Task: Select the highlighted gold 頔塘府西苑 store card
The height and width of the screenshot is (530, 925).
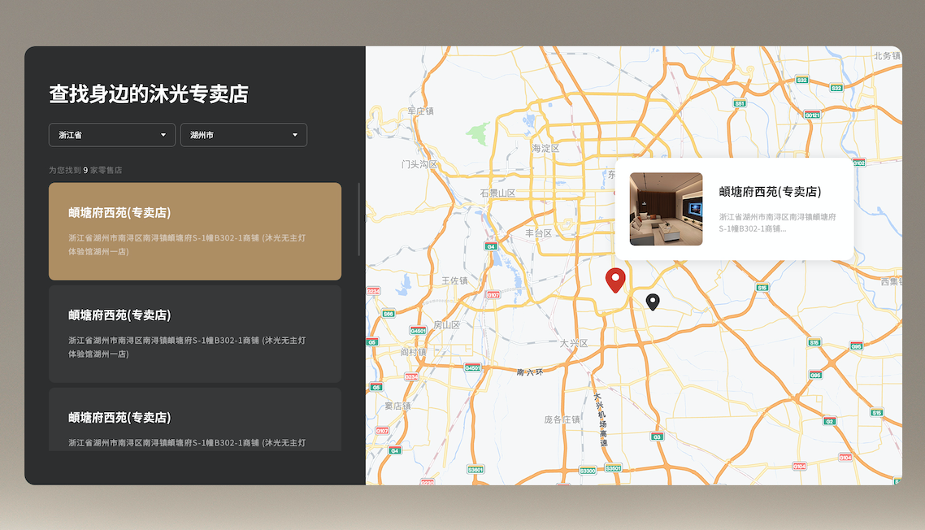Action: 195,232
